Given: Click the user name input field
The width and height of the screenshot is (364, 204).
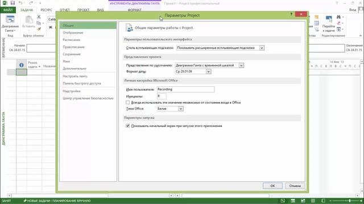Looking at the screenshot, I should click(x=185, y=90).
